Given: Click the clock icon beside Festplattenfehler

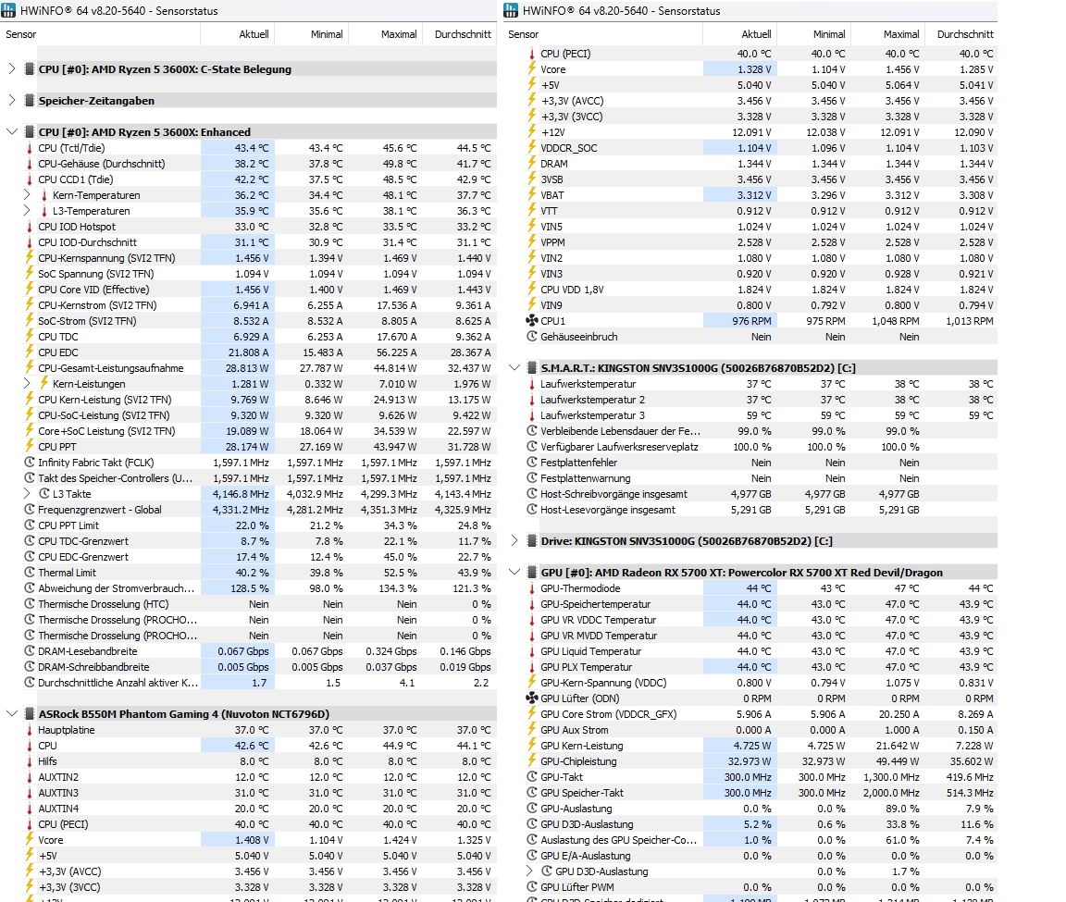Looking at the screenshot, I should (532, 463).
